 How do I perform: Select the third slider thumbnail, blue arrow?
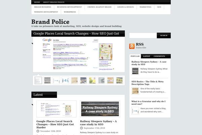56,80
